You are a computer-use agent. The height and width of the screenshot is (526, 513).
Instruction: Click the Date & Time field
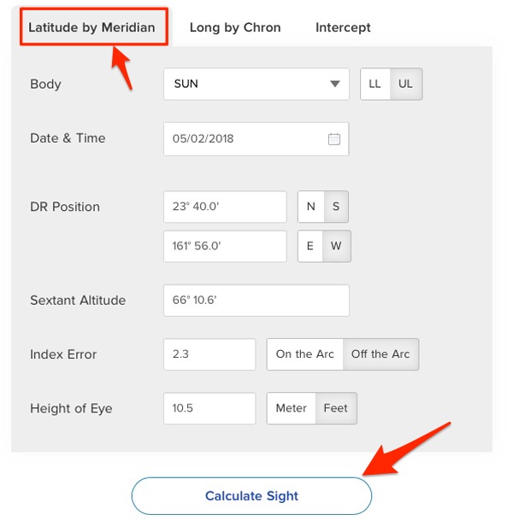point(244,139)
